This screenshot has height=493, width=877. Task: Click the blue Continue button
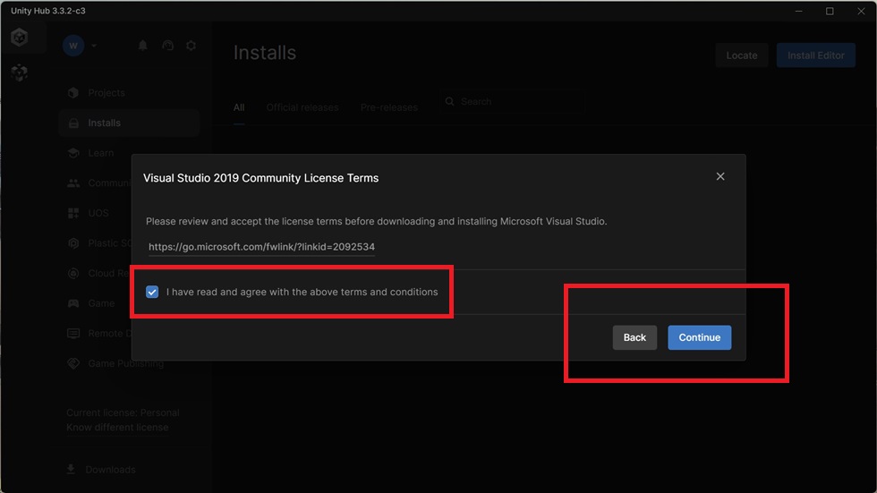point(699,337)
